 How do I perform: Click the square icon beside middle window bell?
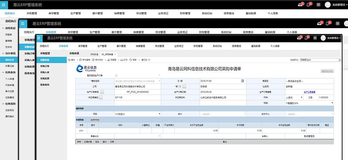coord(337,23)
